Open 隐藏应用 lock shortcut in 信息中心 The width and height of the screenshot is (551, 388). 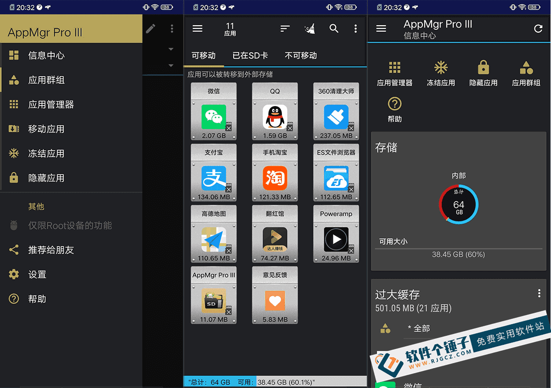(484, 73)
